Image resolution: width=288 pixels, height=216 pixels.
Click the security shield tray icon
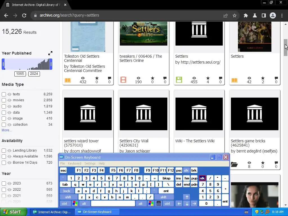click(x=257, y=212)
